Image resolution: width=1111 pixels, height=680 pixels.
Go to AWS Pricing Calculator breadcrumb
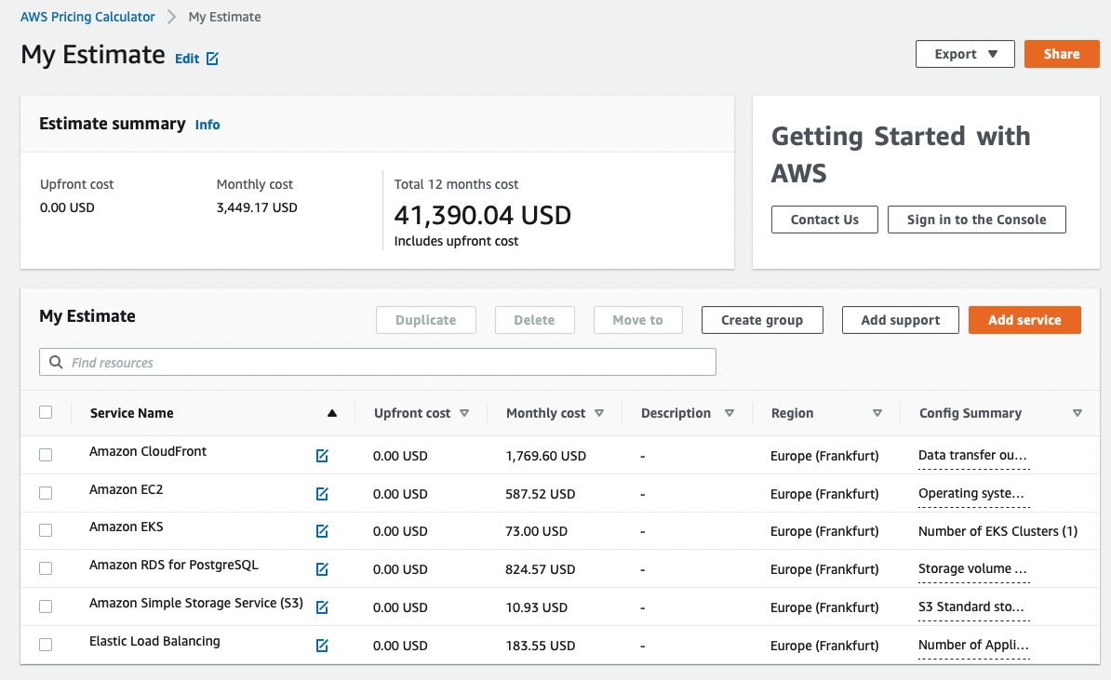point(87,17)
